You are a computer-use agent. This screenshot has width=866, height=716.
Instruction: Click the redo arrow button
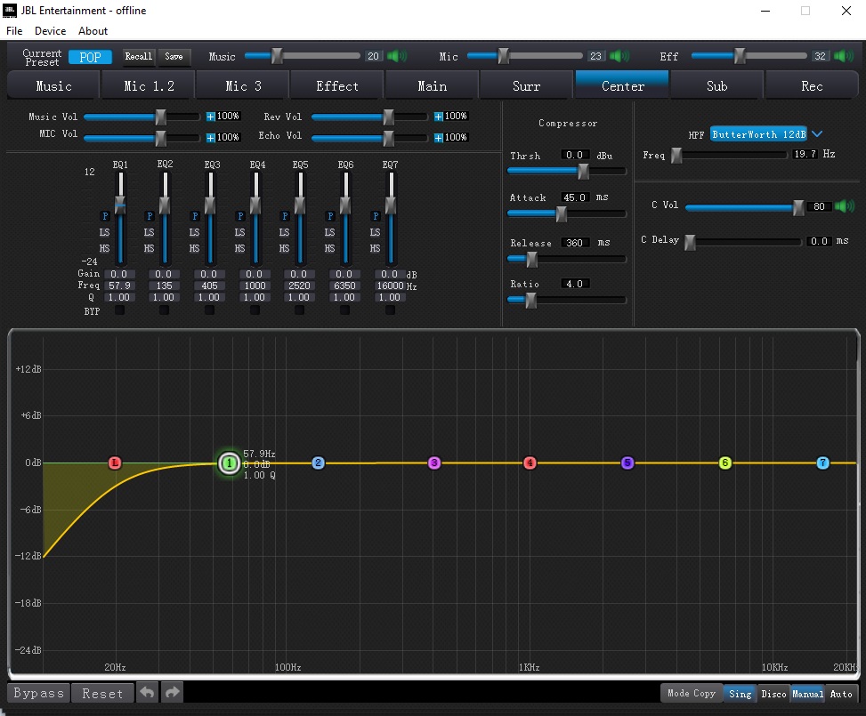(172, 692)
